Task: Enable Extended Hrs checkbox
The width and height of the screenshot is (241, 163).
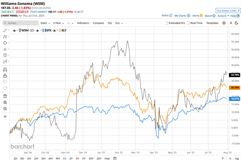Action: click(x=166, y=23)
